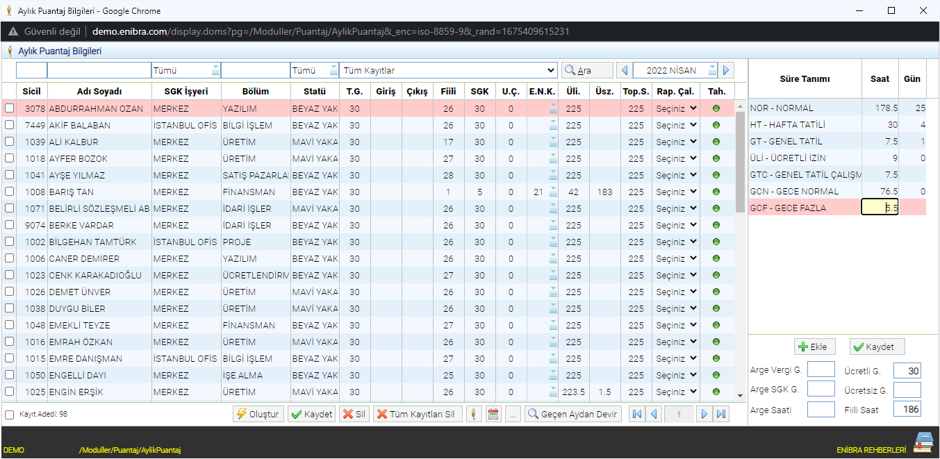Sort by the Adı Soyadı column header
The height and width of the screenshot is (459, 940).
tap(99, 92)
